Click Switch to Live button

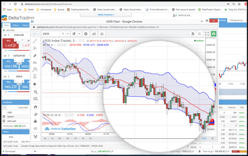pos(182,15)
